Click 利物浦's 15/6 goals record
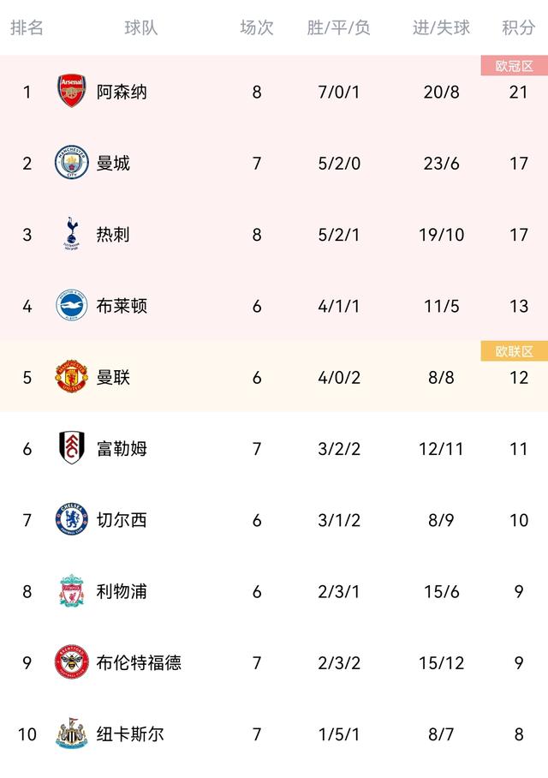 pos(441,591)
